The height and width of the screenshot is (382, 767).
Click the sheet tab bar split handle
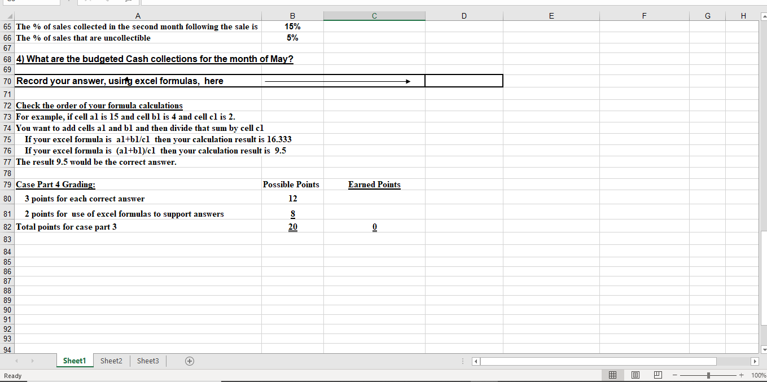click(x=463, y=361)
